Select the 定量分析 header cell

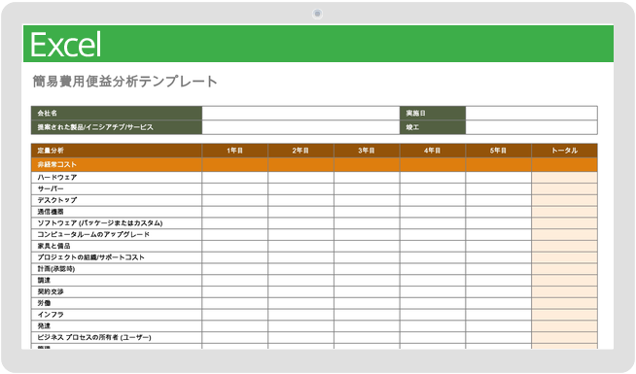(x=117, y=151)
